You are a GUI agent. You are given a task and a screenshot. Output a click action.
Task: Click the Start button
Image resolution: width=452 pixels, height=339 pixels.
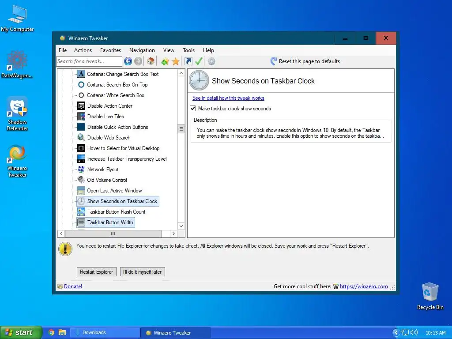[21, 332]
